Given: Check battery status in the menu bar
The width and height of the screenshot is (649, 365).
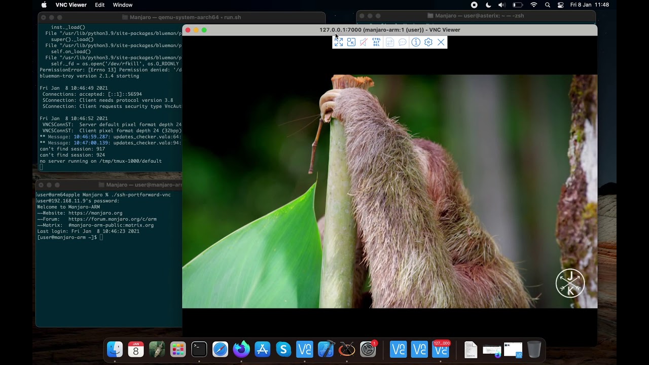Looking at the screenshot, I should pyautogui.click(x=518, y=5).
